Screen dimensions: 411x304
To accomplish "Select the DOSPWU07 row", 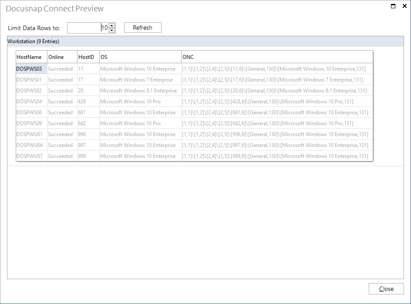I will pyautogui.click(x=30, y=156).
